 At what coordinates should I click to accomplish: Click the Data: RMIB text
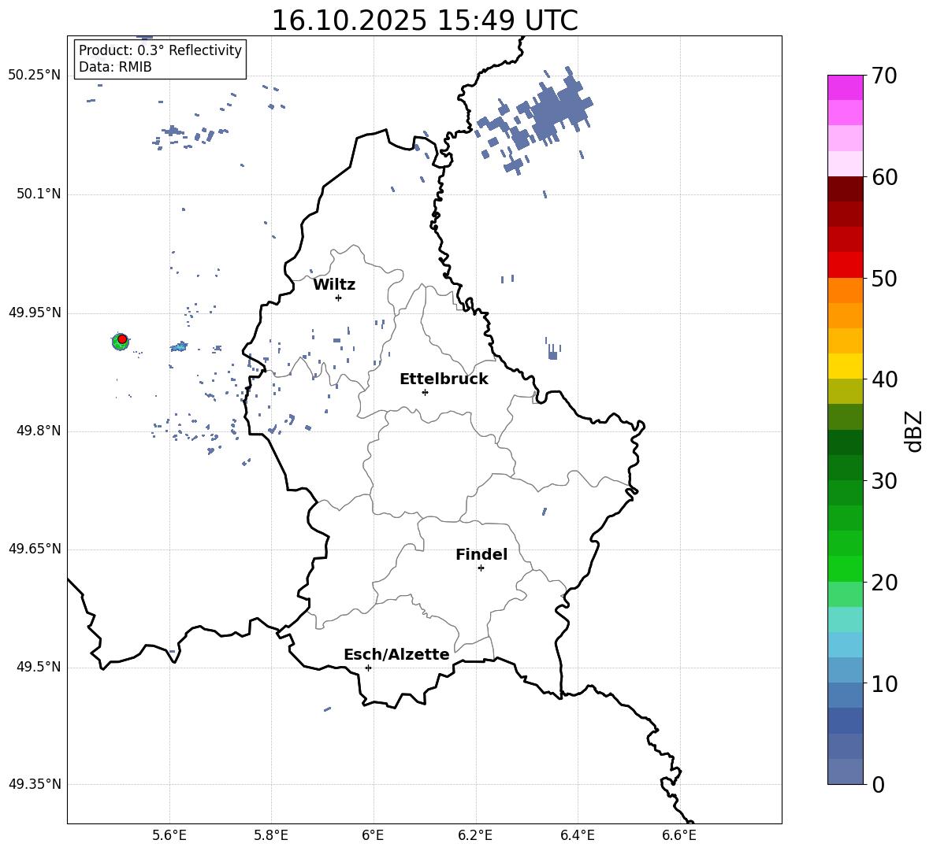115,67
